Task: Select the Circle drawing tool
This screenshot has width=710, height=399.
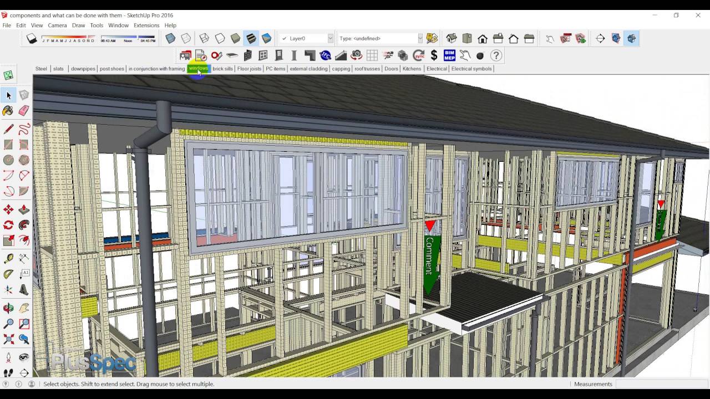Action: click(8, 160)
